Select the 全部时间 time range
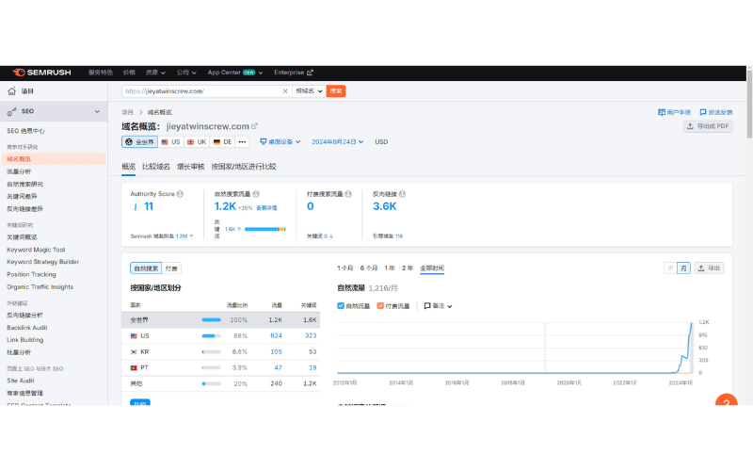This screenshot has width=753, height=471. 432,268
